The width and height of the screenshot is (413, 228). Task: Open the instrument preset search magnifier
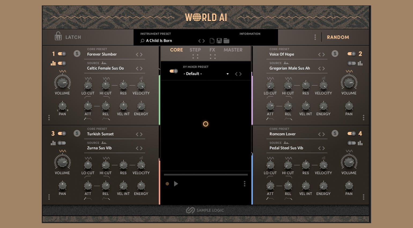coord(142,41)
